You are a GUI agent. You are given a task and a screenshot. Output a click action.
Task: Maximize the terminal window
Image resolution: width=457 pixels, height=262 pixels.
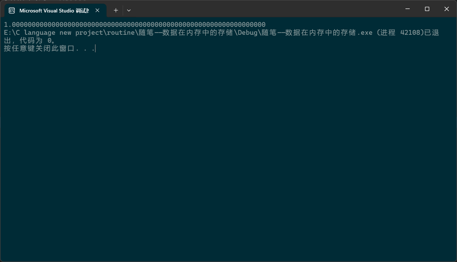pos(427,9)
